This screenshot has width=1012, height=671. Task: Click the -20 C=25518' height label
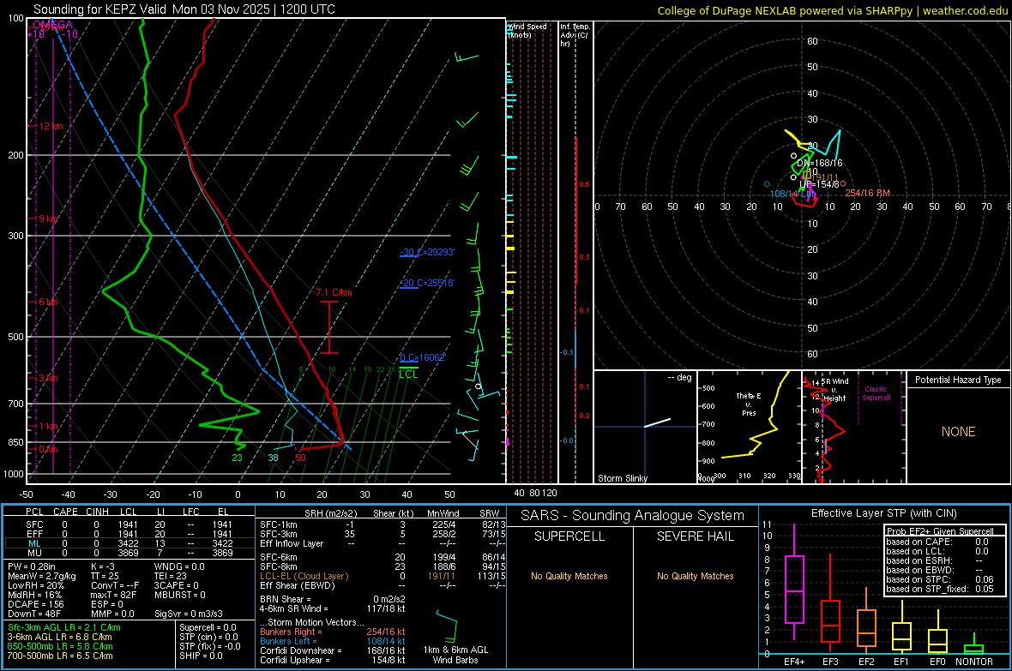[427, 283]
